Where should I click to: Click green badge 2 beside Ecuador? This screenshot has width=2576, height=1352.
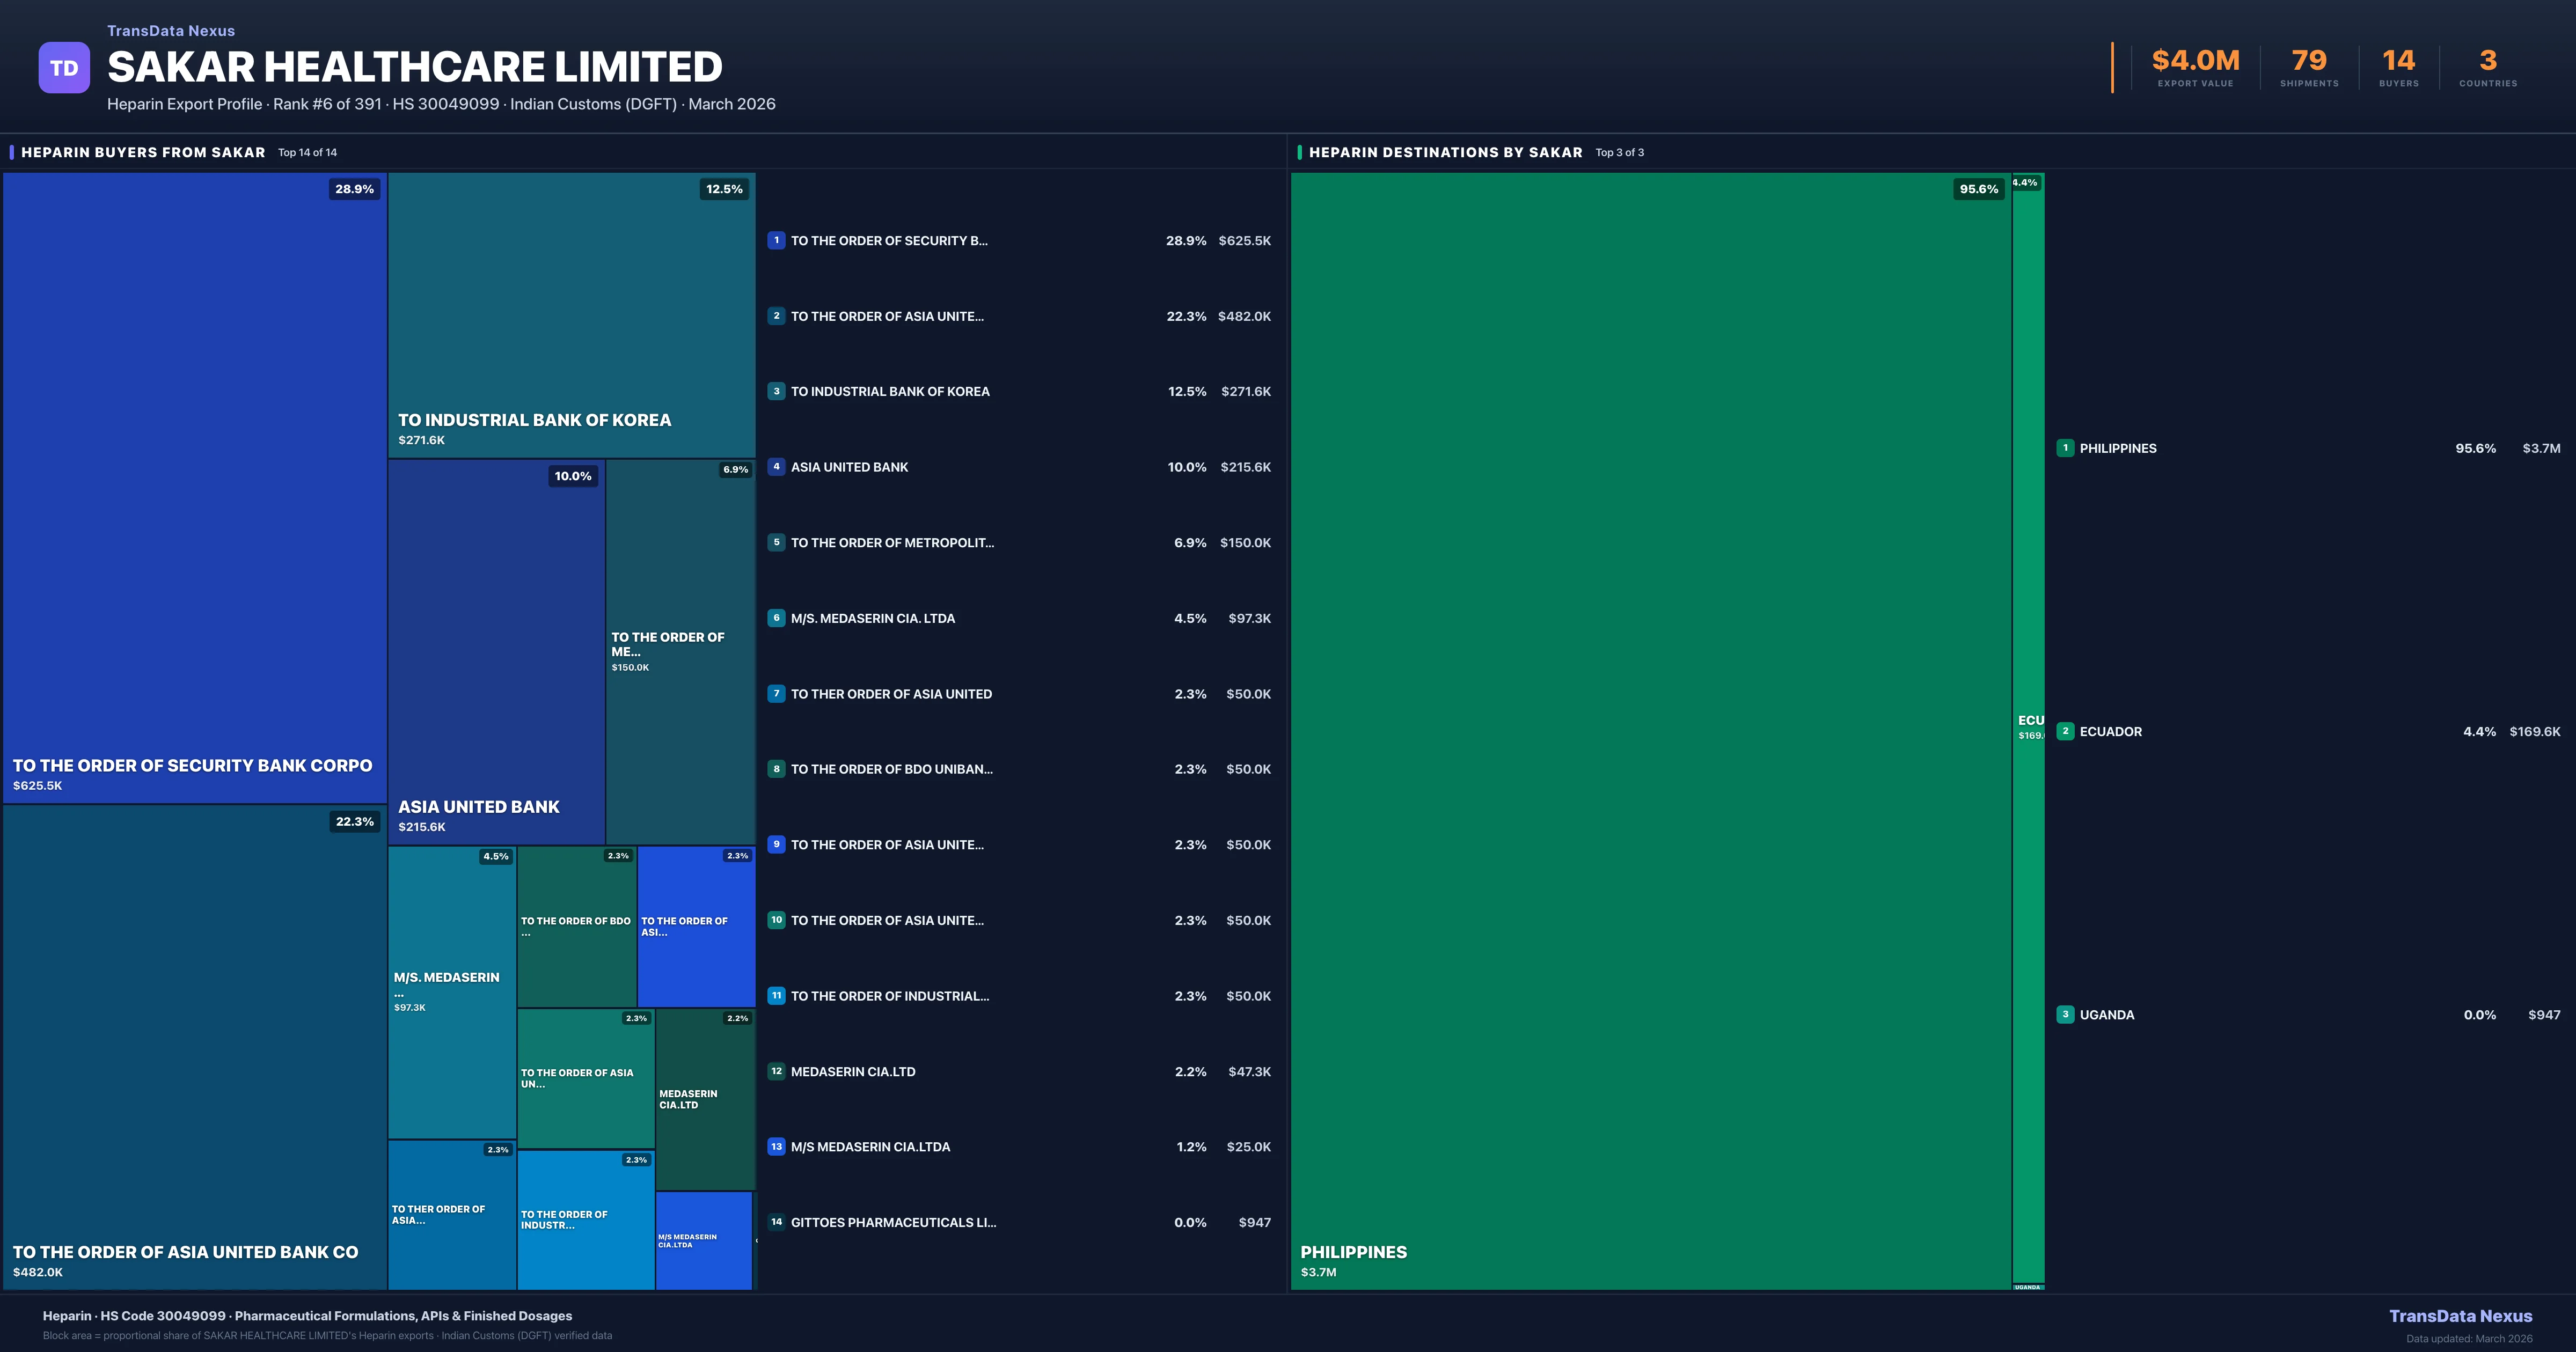pos(2065,731)
